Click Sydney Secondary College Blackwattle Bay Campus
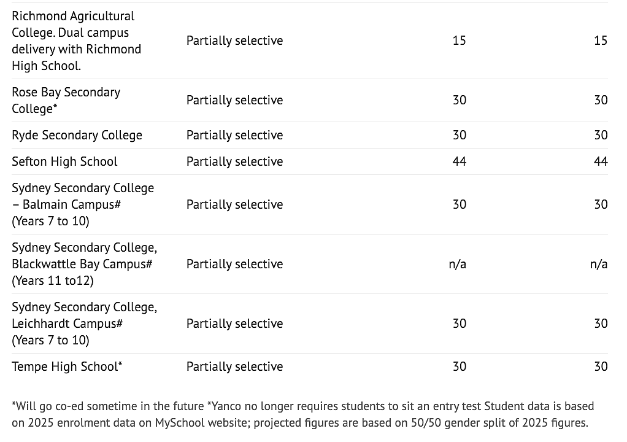Screen dimensions: 627x442 pyautogui.click(x=85, y=264)
